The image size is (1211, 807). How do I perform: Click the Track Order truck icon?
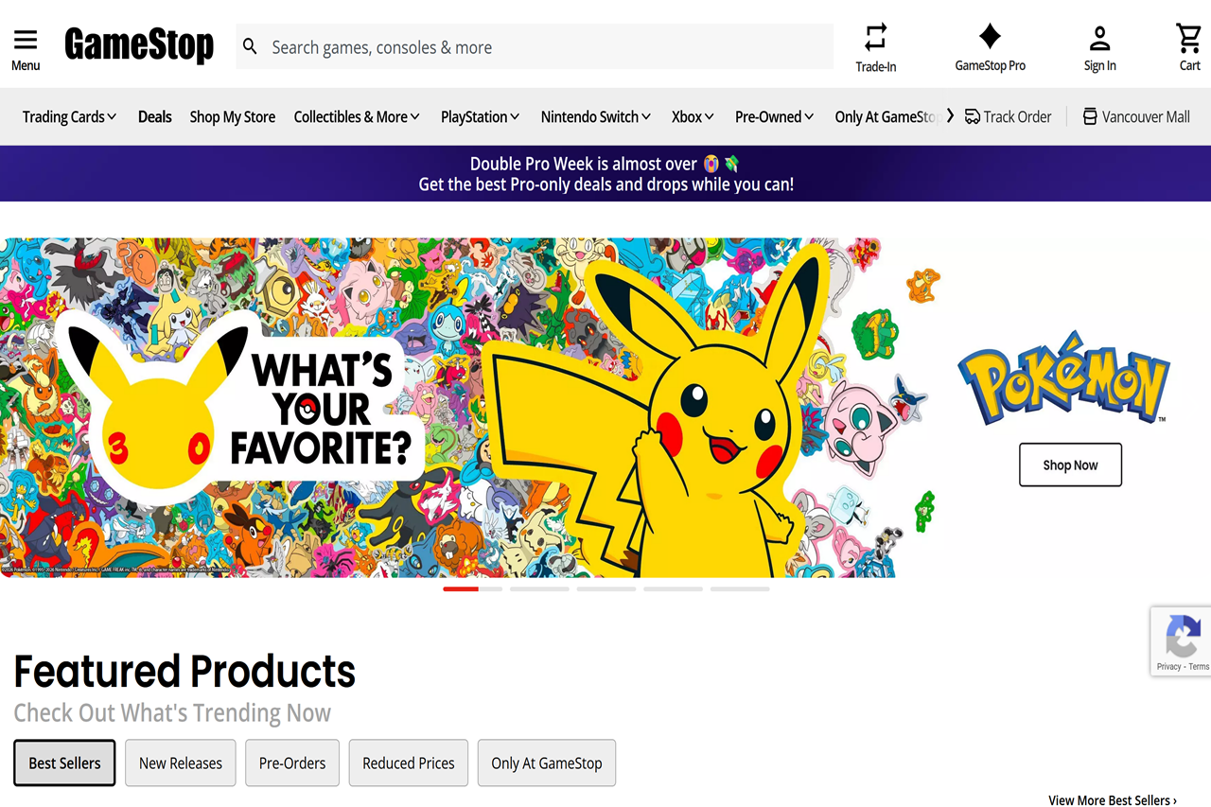click(974, 115)
